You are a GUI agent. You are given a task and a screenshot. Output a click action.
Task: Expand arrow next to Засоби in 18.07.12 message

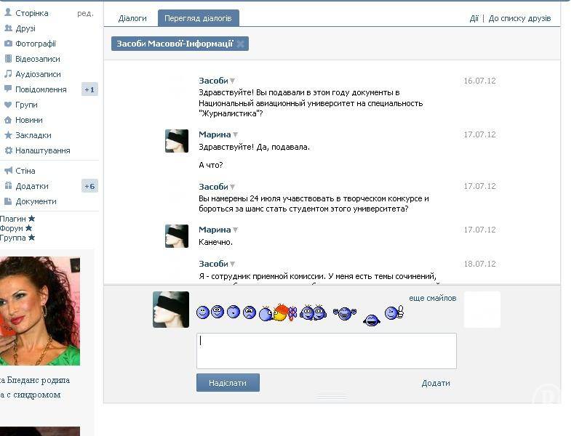(233, 264)
